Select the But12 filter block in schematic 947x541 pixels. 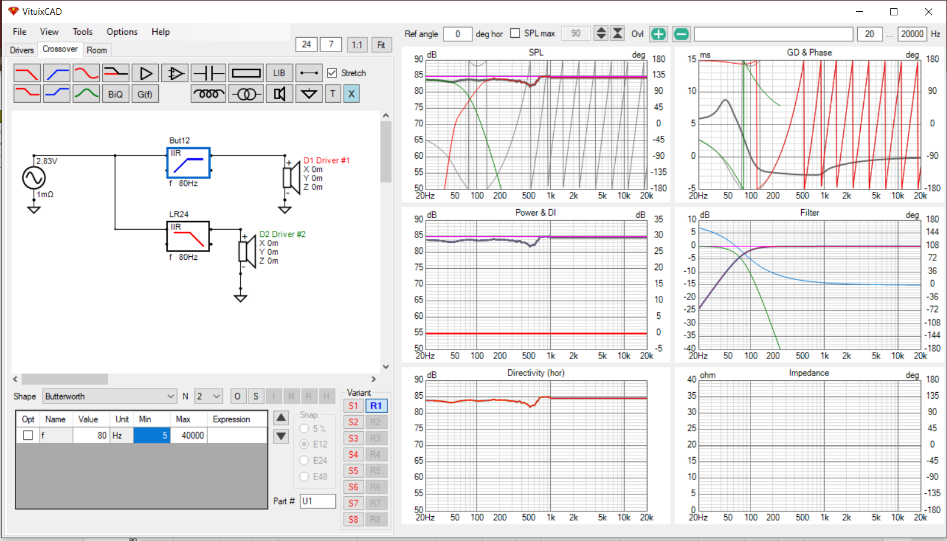[188, 163]
